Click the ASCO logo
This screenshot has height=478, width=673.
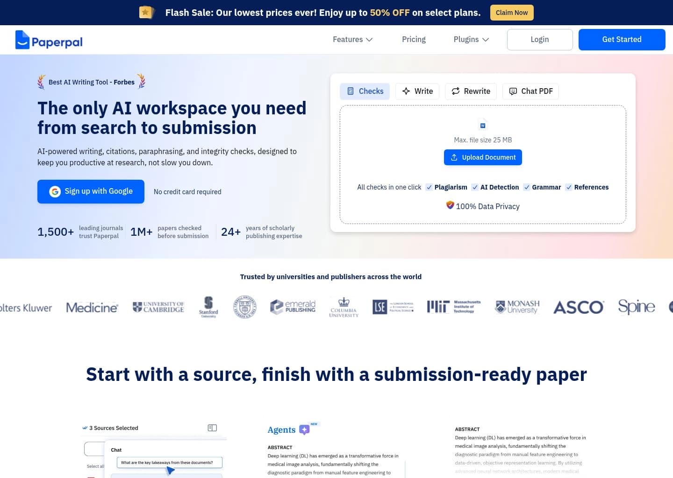point(579,307)
